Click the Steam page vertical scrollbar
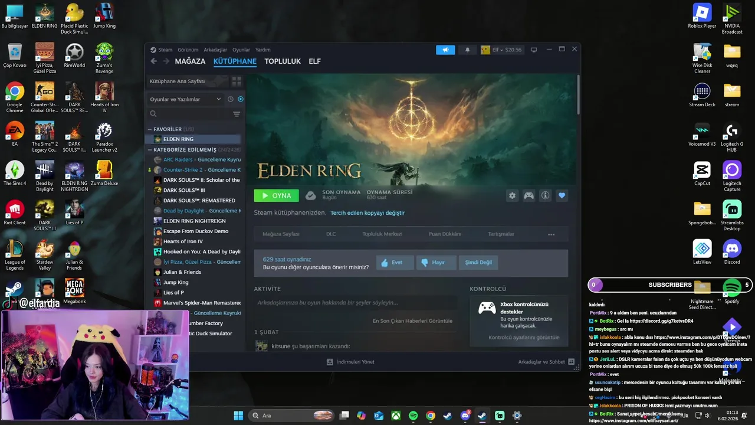Viewport: 755px width, 425px height. [x=579, y=94]
